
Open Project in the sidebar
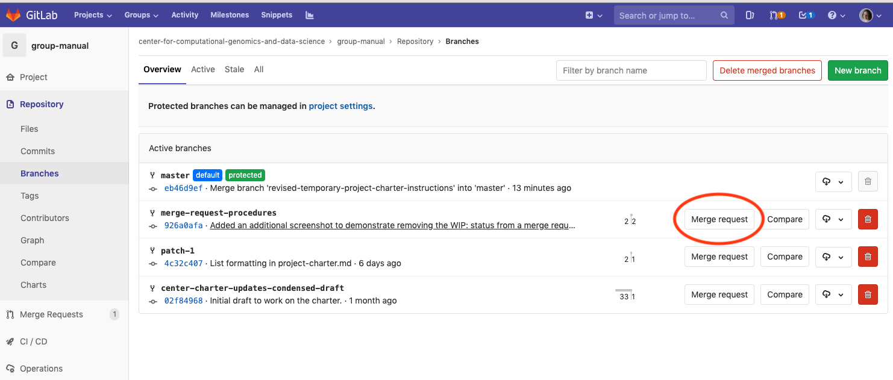[34, 77]
